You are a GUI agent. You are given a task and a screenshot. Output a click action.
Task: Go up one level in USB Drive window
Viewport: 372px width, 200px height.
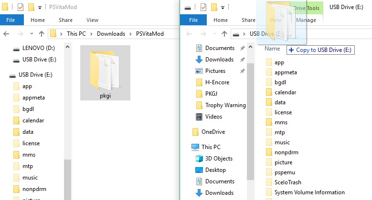[x=224, y=34]
